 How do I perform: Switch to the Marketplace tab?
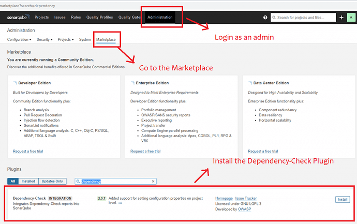coord(106,39)
